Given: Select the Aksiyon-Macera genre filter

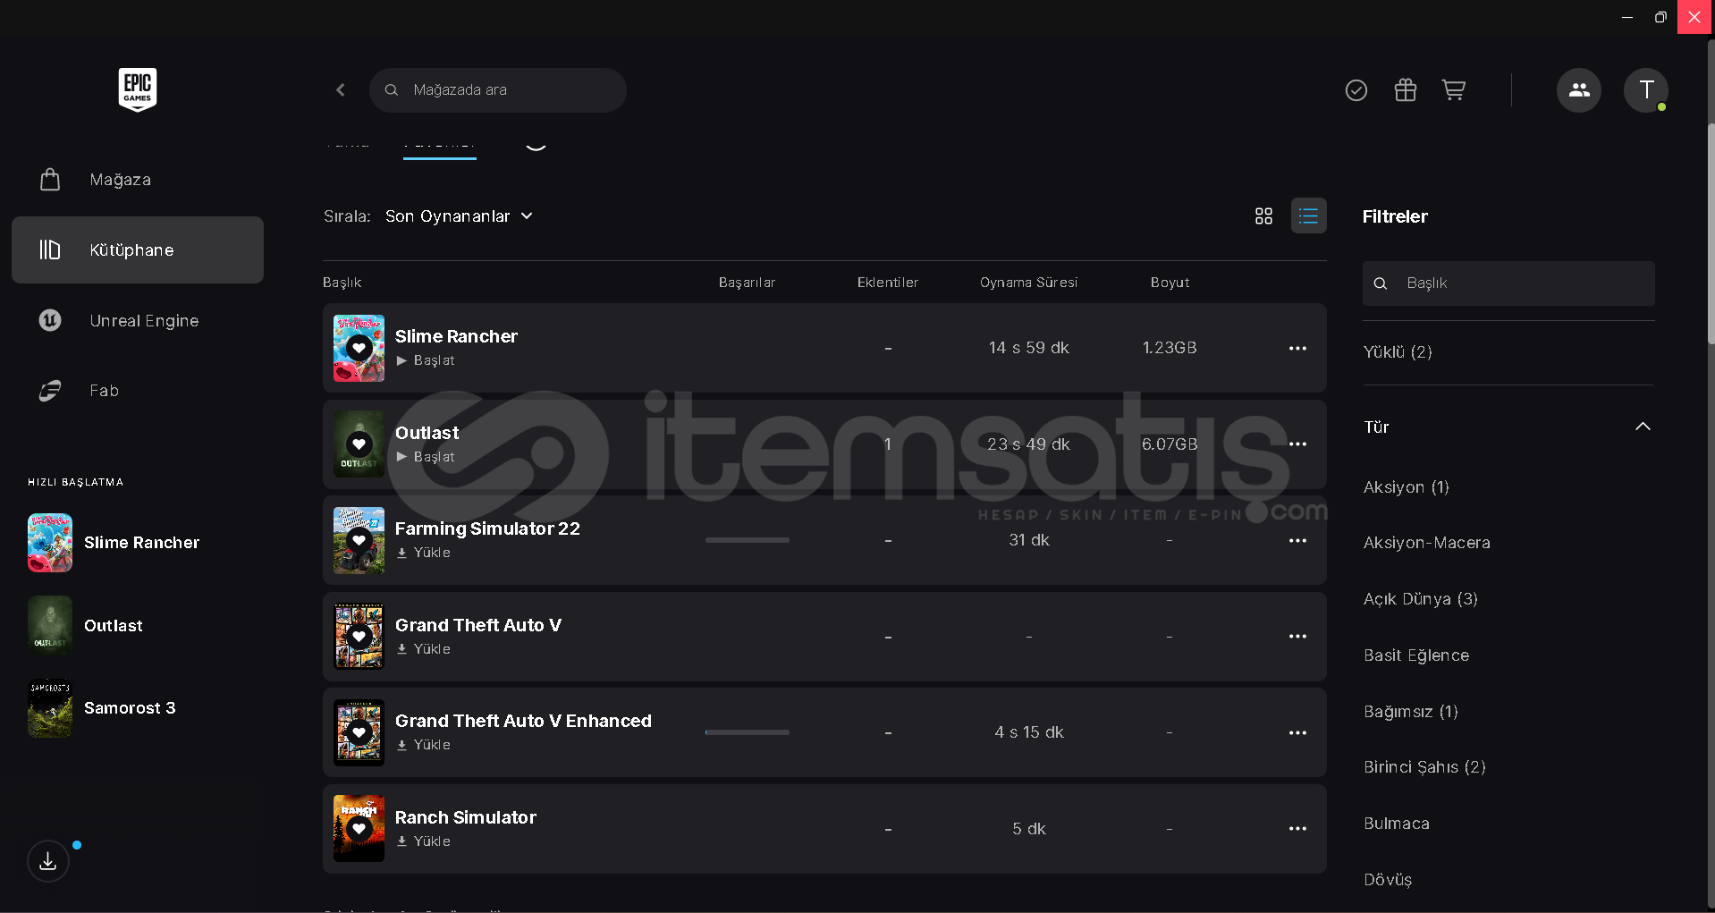Looking at the screenshot, I should click(x=1427, y=543).
